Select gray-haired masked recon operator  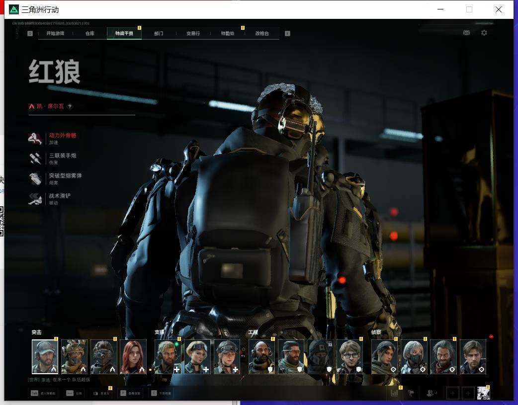tap(414, 357)
